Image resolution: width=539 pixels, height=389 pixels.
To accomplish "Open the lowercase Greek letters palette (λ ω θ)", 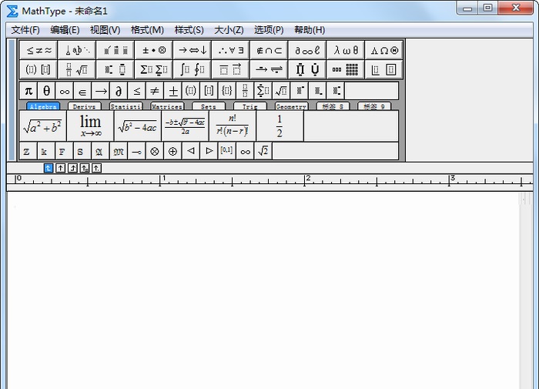I will [345, 50].
